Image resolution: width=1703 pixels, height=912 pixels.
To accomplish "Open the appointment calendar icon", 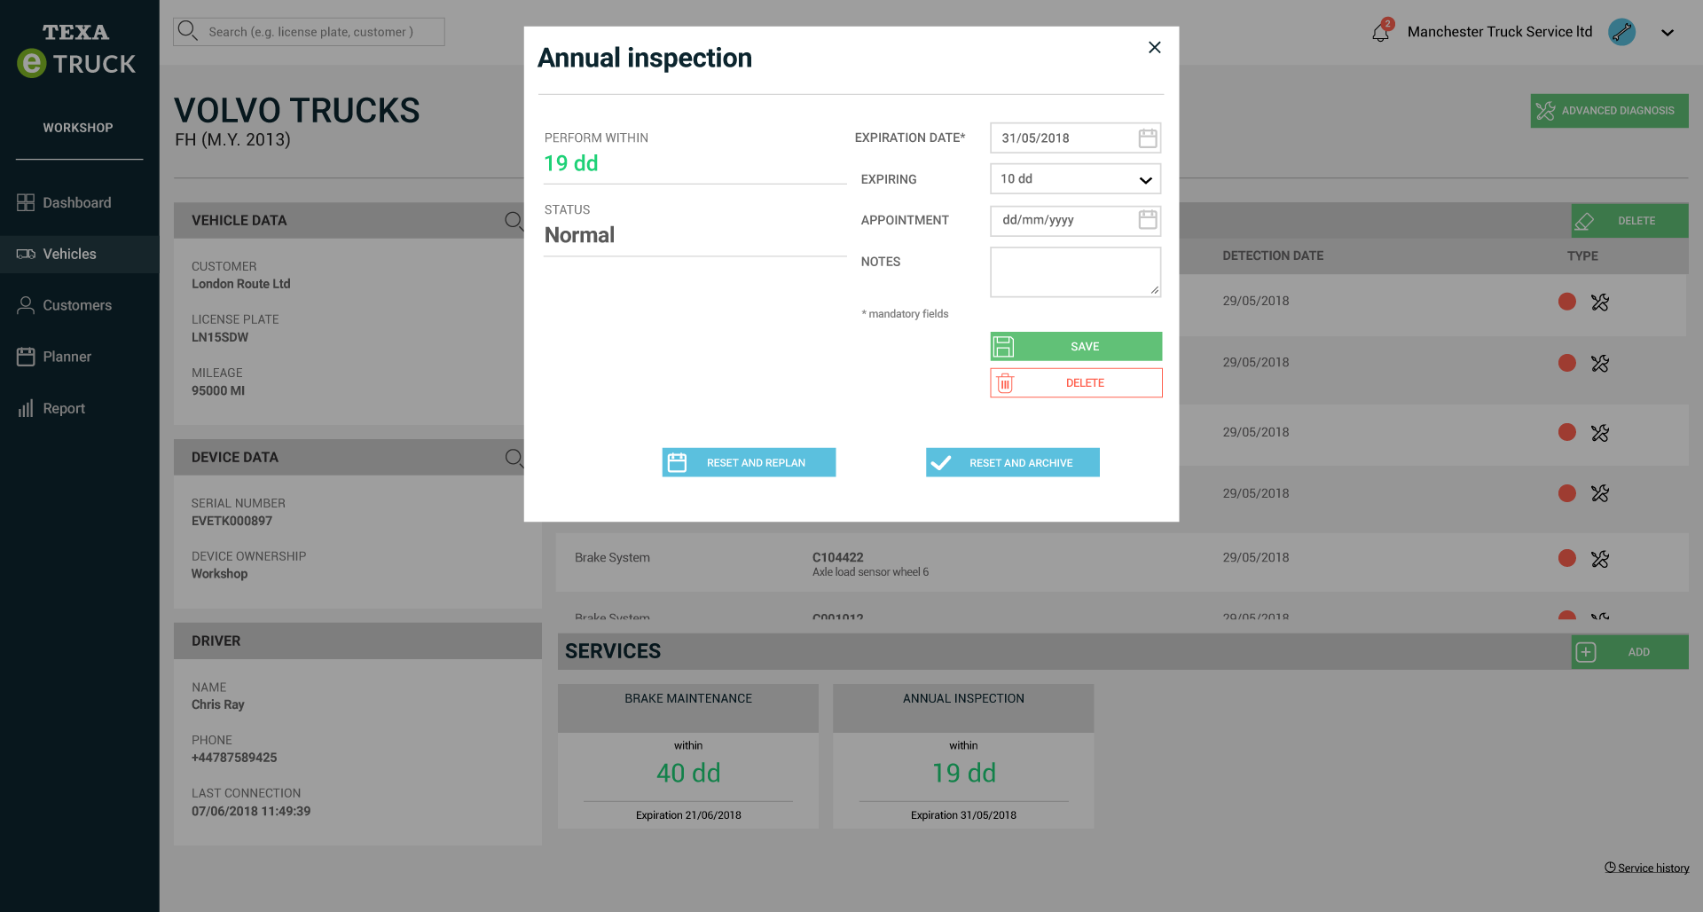I will (1147, 220).
